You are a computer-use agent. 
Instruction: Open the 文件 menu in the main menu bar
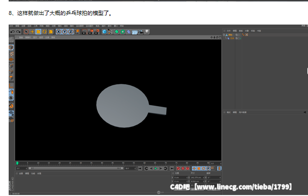11,26
